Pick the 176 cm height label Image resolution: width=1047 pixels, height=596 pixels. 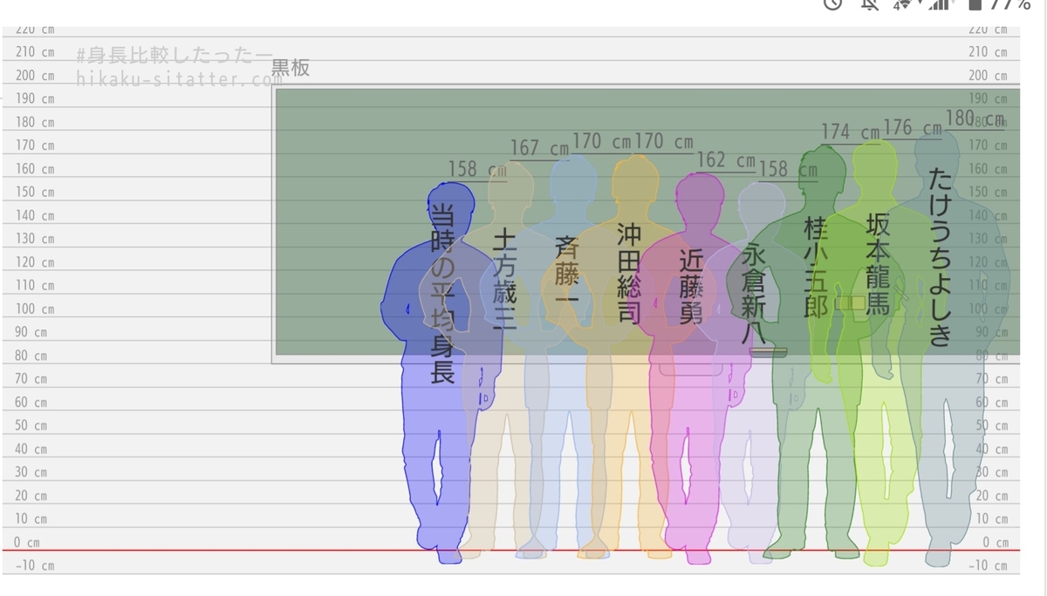[x=913, y=128]
